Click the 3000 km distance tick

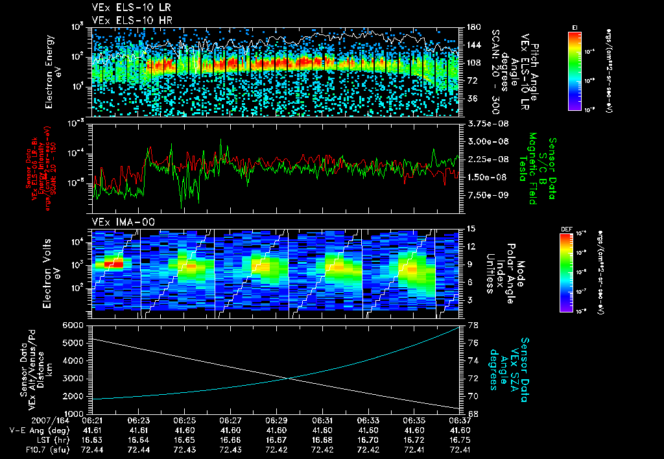pos(73,379)
